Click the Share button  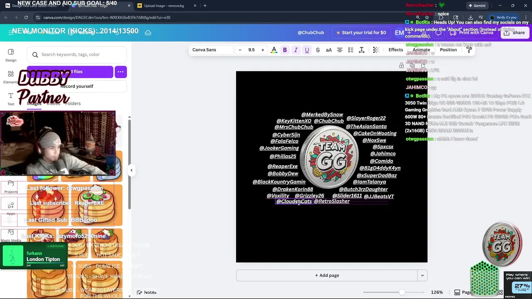(x=515, y=32)
